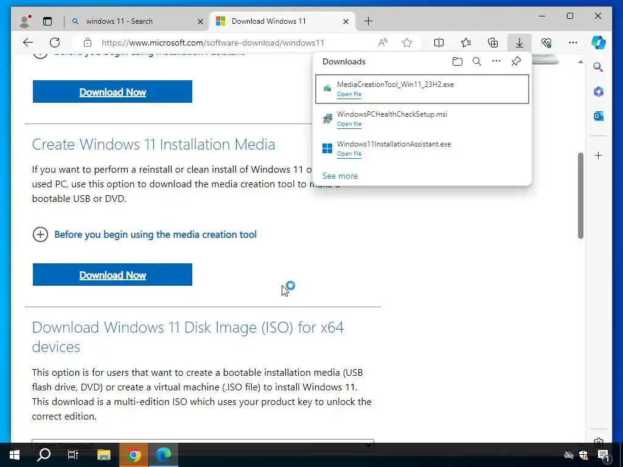Close the Download Windows 11 tab
This screenshot has width=623, height=467.
point(346,21)
